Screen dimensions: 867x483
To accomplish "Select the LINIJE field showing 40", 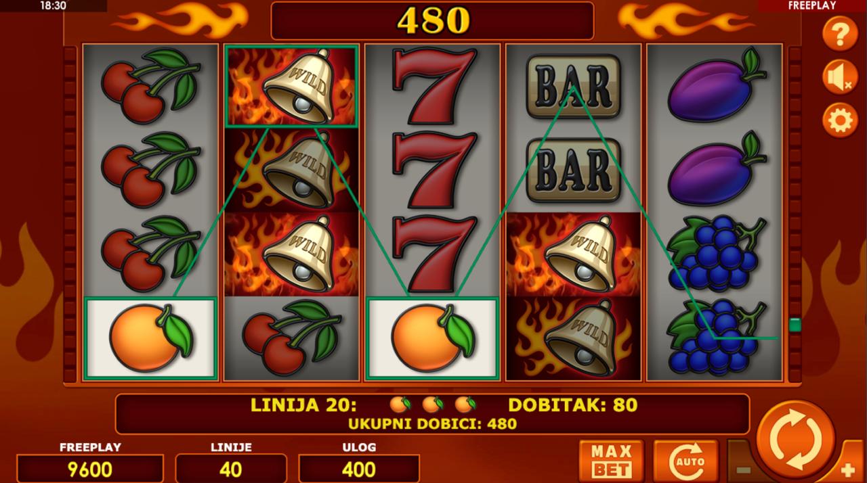I will [x=231, y=469].
